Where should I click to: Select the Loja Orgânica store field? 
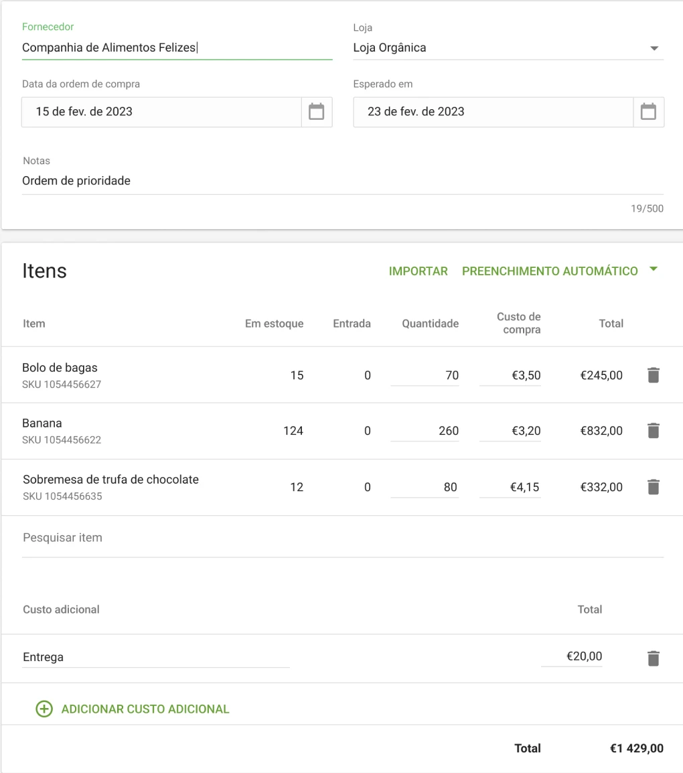496,48
